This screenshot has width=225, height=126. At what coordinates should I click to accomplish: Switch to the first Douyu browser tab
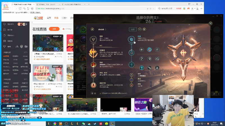pyautogui.click(x=23, y=4)
